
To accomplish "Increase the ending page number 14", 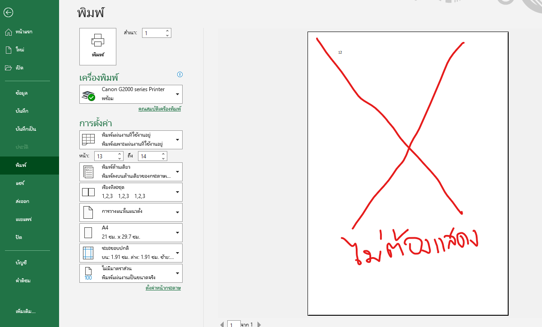I will coord(164,154).
